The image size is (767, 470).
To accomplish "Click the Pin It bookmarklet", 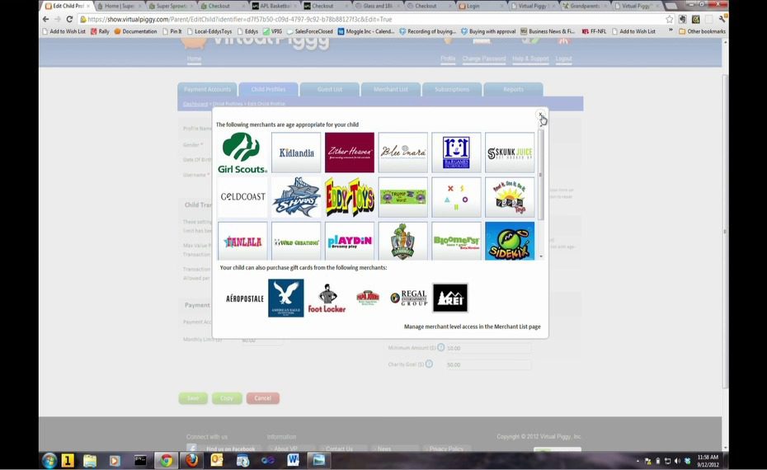I will [x=172, y=31].
